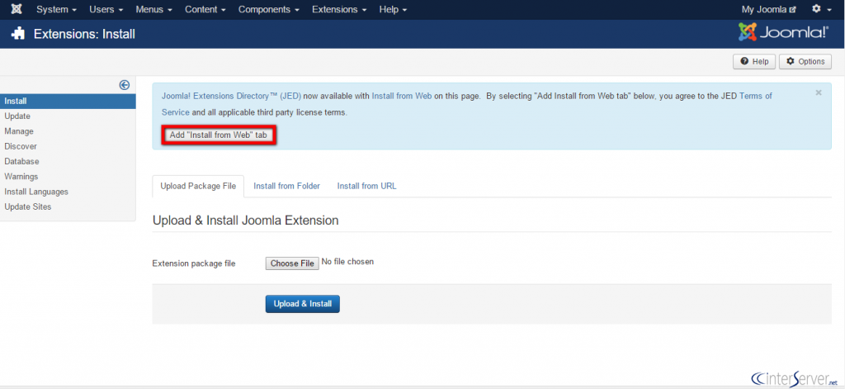Click the Help toolbar button

click(x=754, y=61)
